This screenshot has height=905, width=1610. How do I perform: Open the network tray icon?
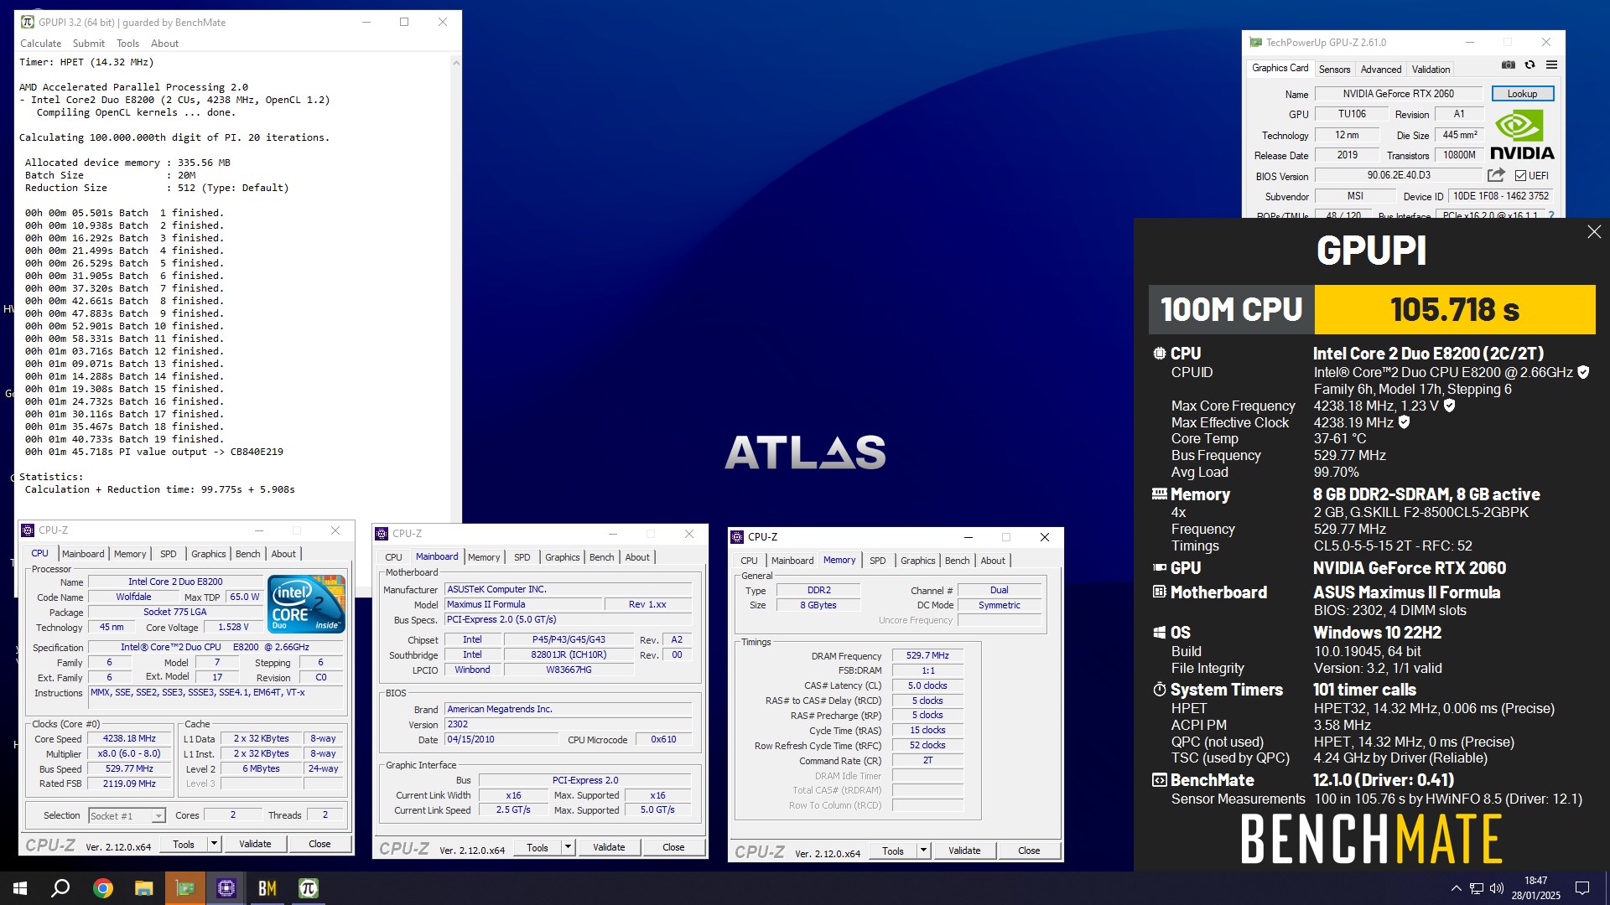click(1476, 888)
